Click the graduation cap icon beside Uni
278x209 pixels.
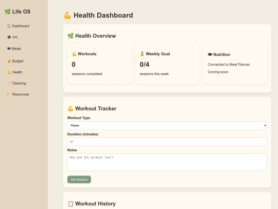[9, 37]
